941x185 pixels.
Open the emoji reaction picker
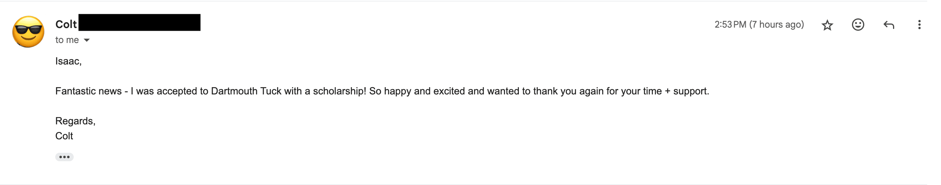tap(858, 25)
